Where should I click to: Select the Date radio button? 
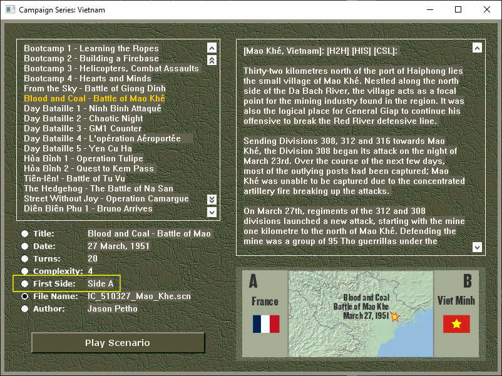(24, 246)
